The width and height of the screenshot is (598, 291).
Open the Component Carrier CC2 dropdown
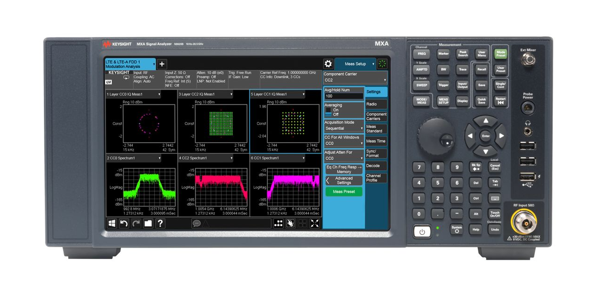pyautogui.click(x=354, y=79)
